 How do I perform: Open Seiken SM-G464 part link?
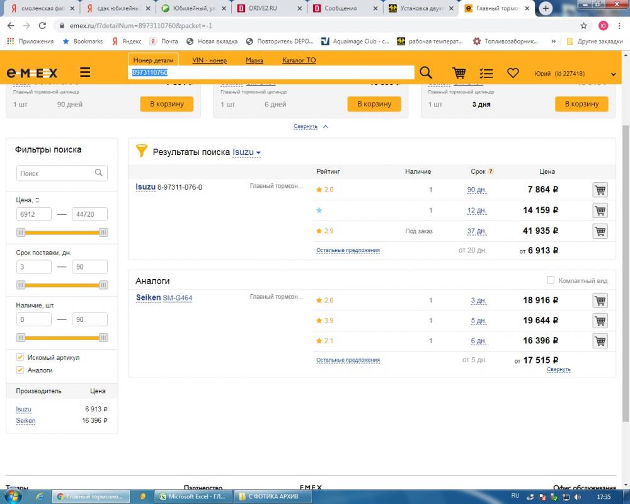tap(177, 298)
